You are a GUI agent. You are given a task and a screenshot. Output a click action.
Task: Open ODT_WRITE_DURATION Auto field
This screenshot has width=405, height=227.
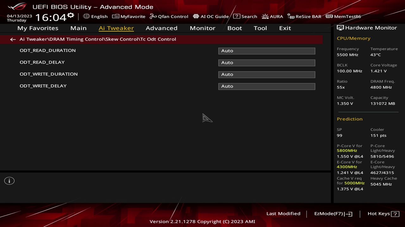tap(267, 74)
